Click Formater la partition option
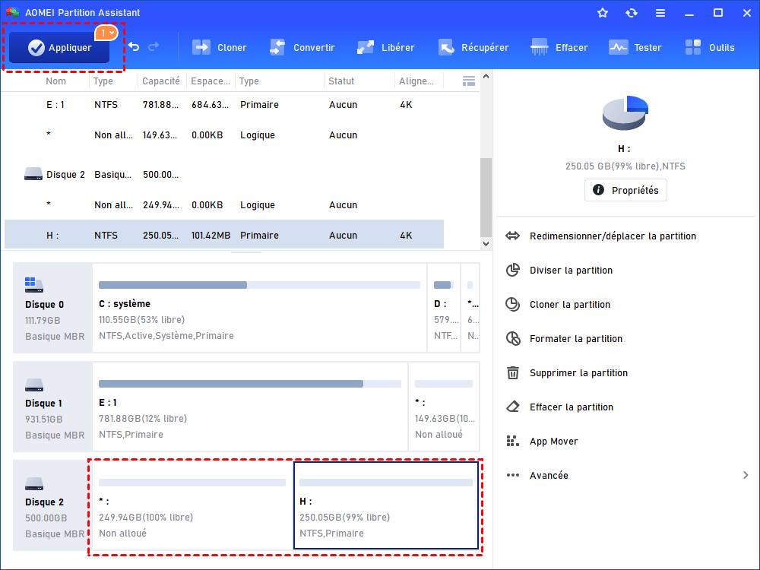 576,339
